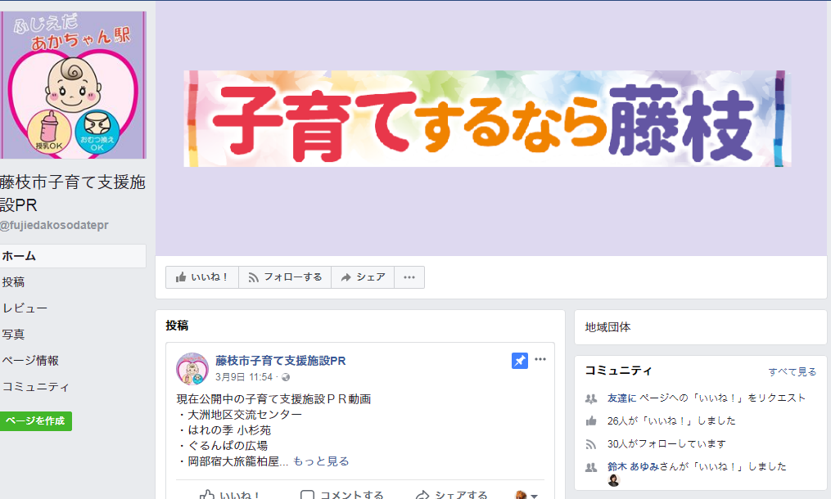Open the post options three-dot menu

coord(540,359)
